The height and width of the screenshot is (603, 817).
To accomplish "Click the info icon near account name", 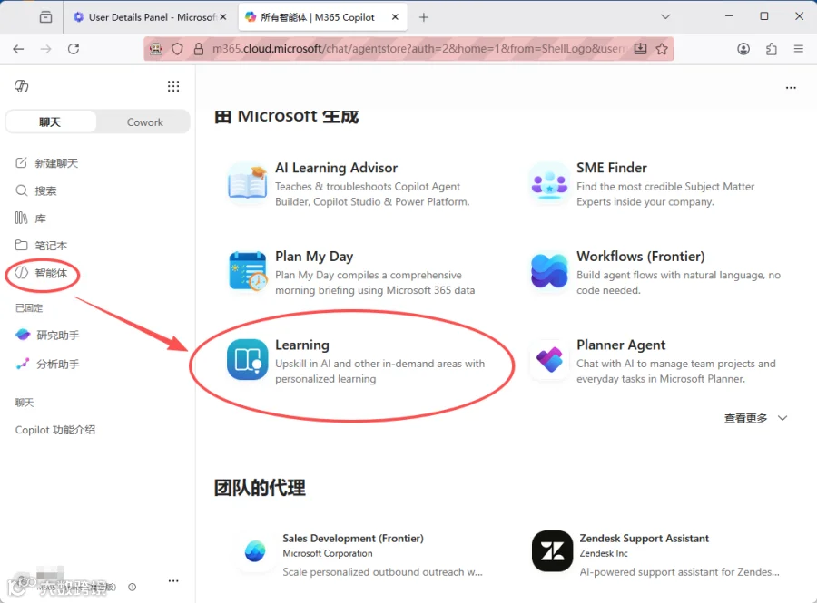I will click(133, 587).
